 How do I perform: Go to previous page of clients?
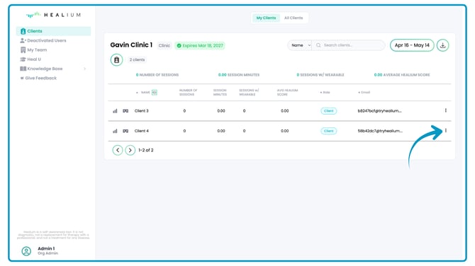(118, 150)
